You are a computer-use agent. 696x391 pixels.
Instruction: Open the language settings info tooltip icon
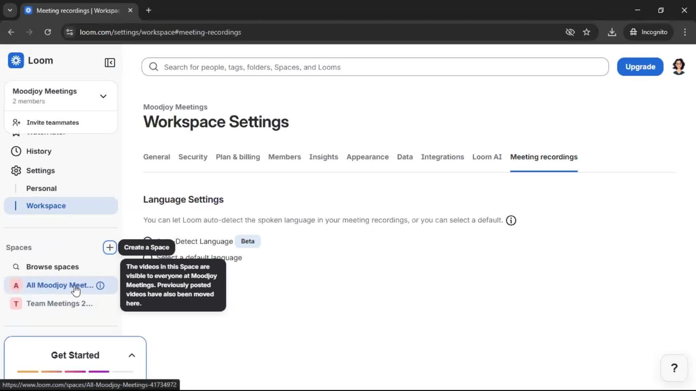(511, 220)
